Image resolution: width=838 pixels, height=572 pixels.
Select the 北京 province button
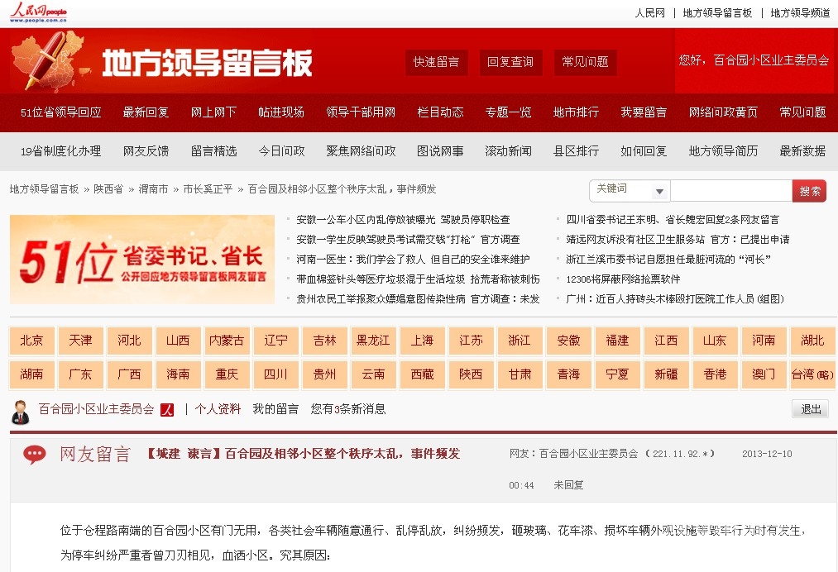(x=31, y=341)
